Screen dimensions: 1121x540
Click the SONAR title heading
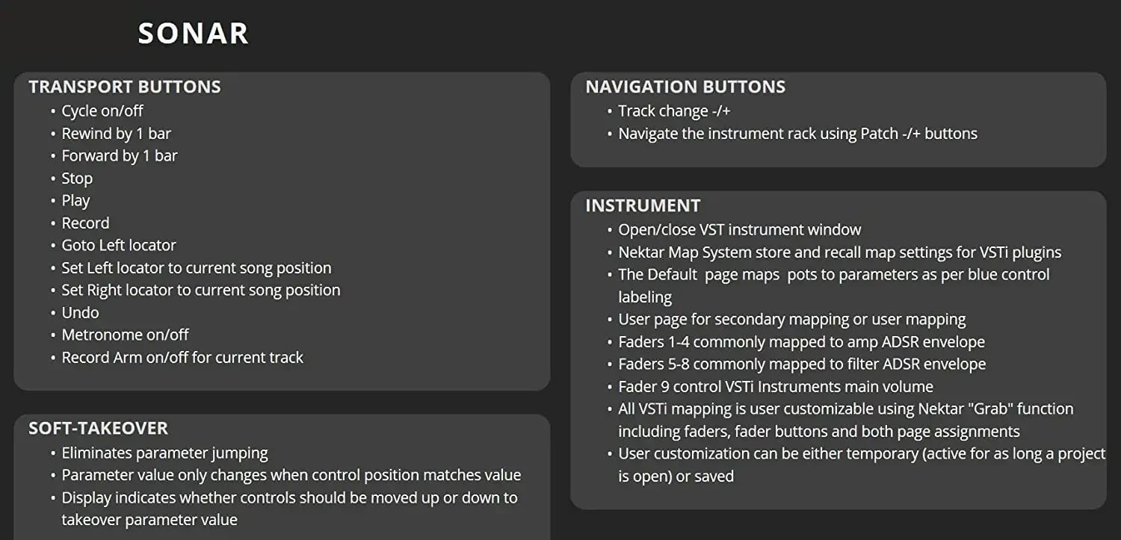tap(193, 34)
